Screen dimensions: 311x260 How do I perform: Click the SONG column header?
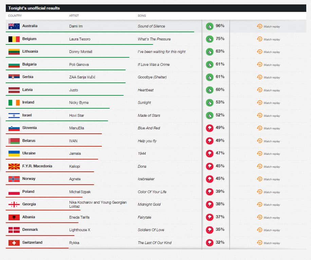click(x=142, y=16)
